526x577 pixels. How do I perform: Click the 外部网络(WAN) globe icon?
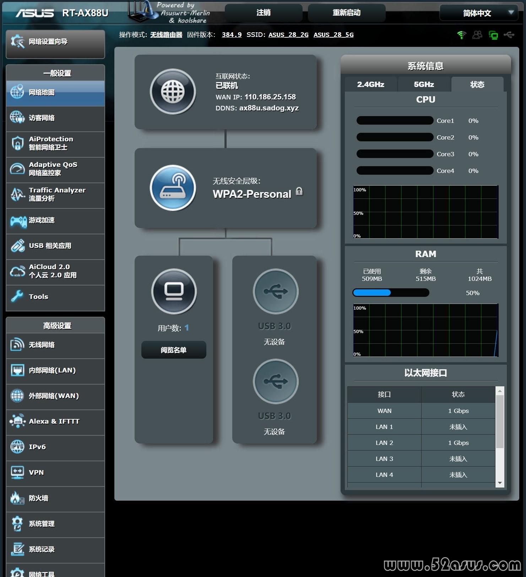click(17, 396)
